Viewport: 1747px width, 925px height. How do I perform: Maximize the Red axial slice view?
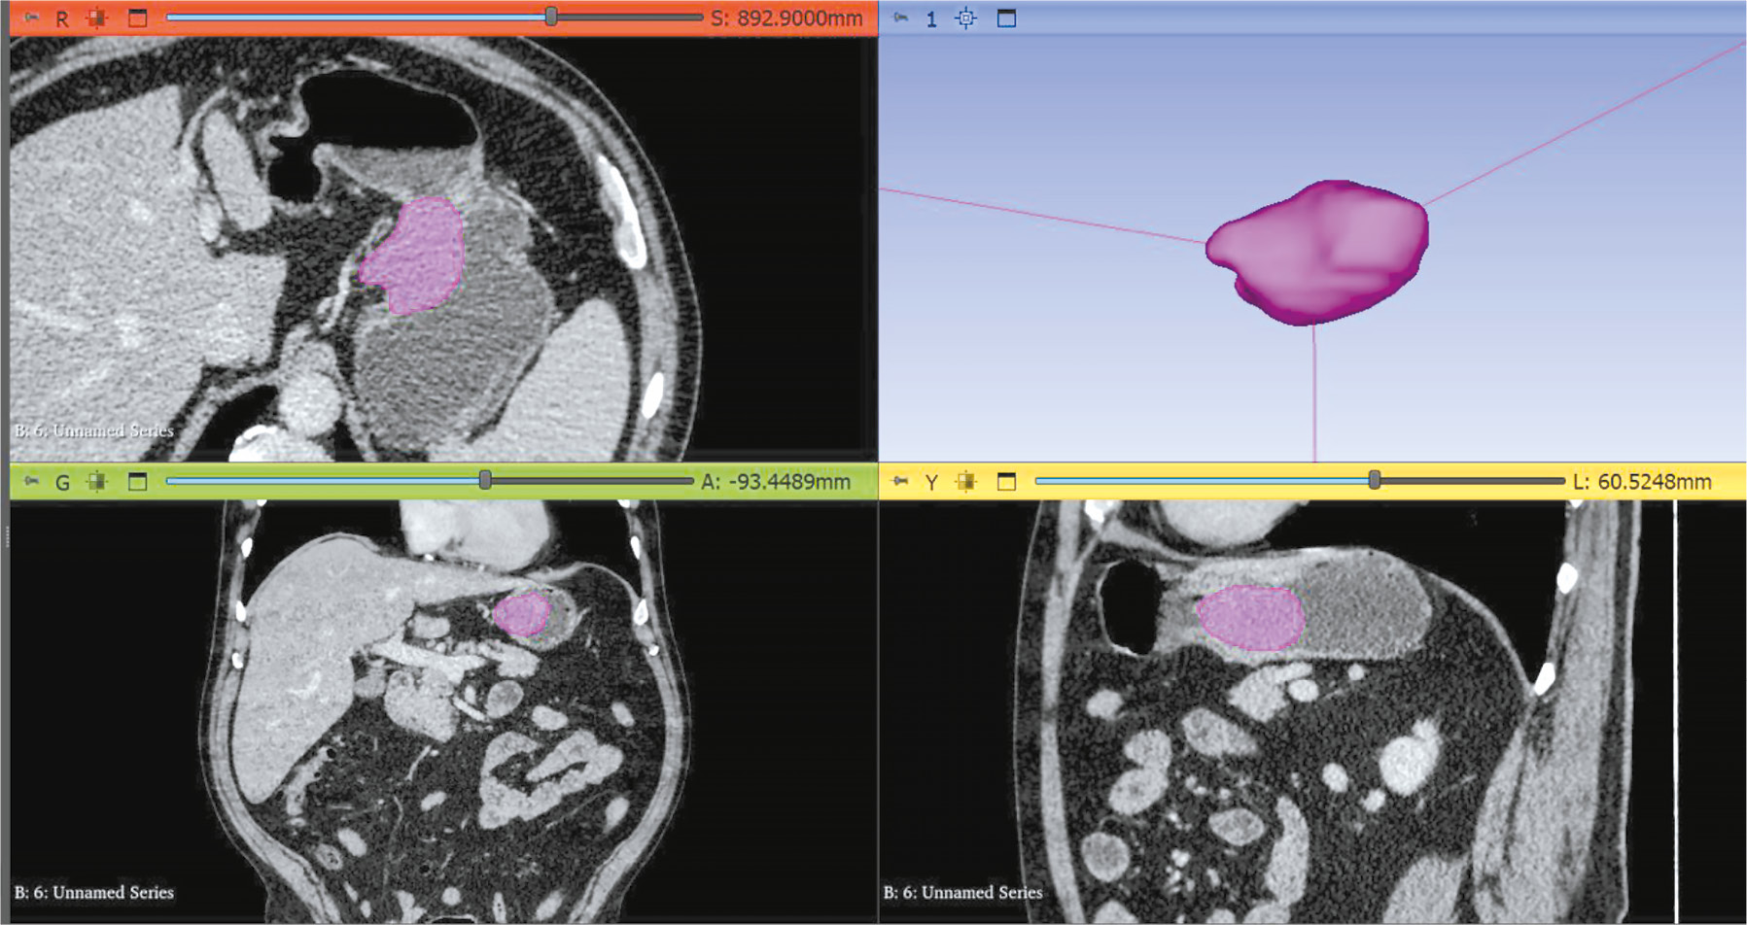tap(138, 18)
